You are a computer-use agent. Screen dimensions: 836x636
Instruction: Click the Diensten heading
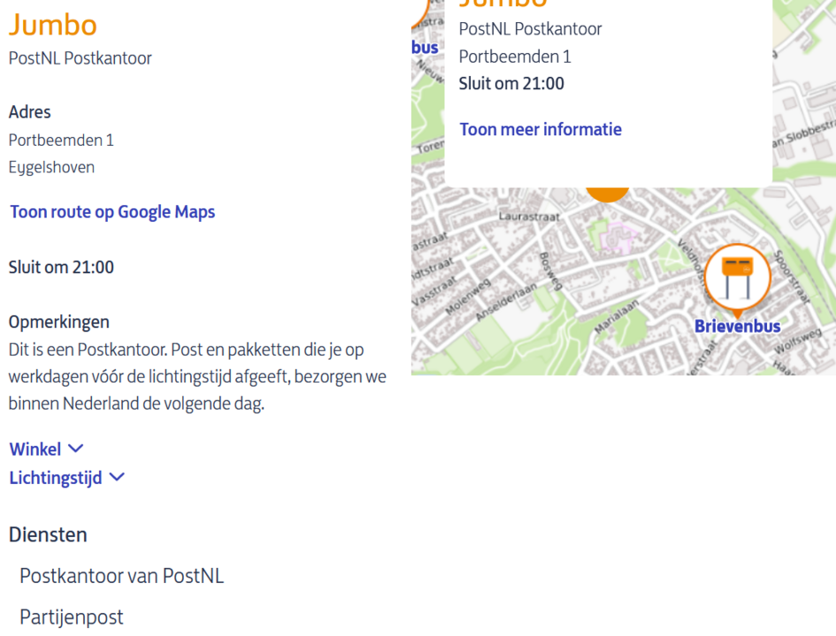(48, 534)
